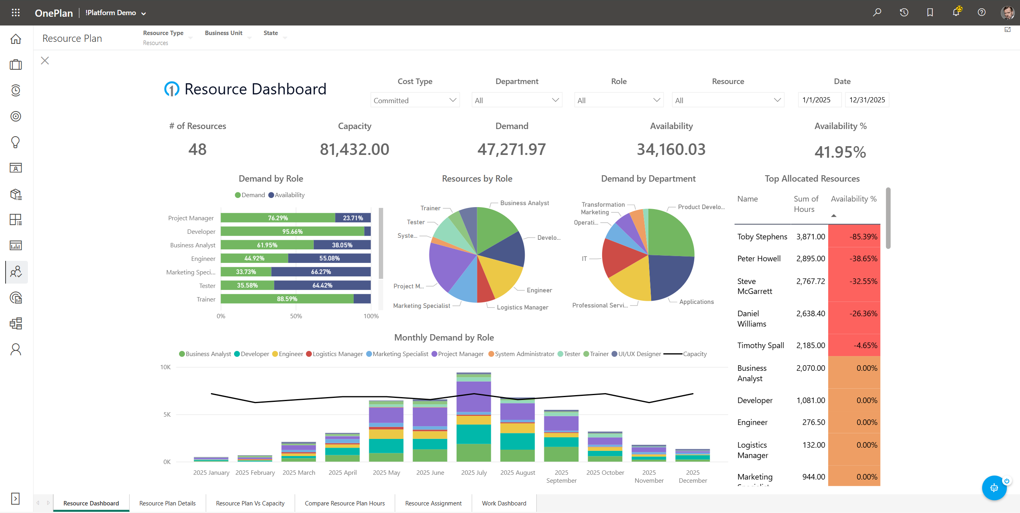The height and width of the screenshot is (513, 1020).
Task: Switch to the Resource Plan Vs Capacity tab
Action: point(250,503)
